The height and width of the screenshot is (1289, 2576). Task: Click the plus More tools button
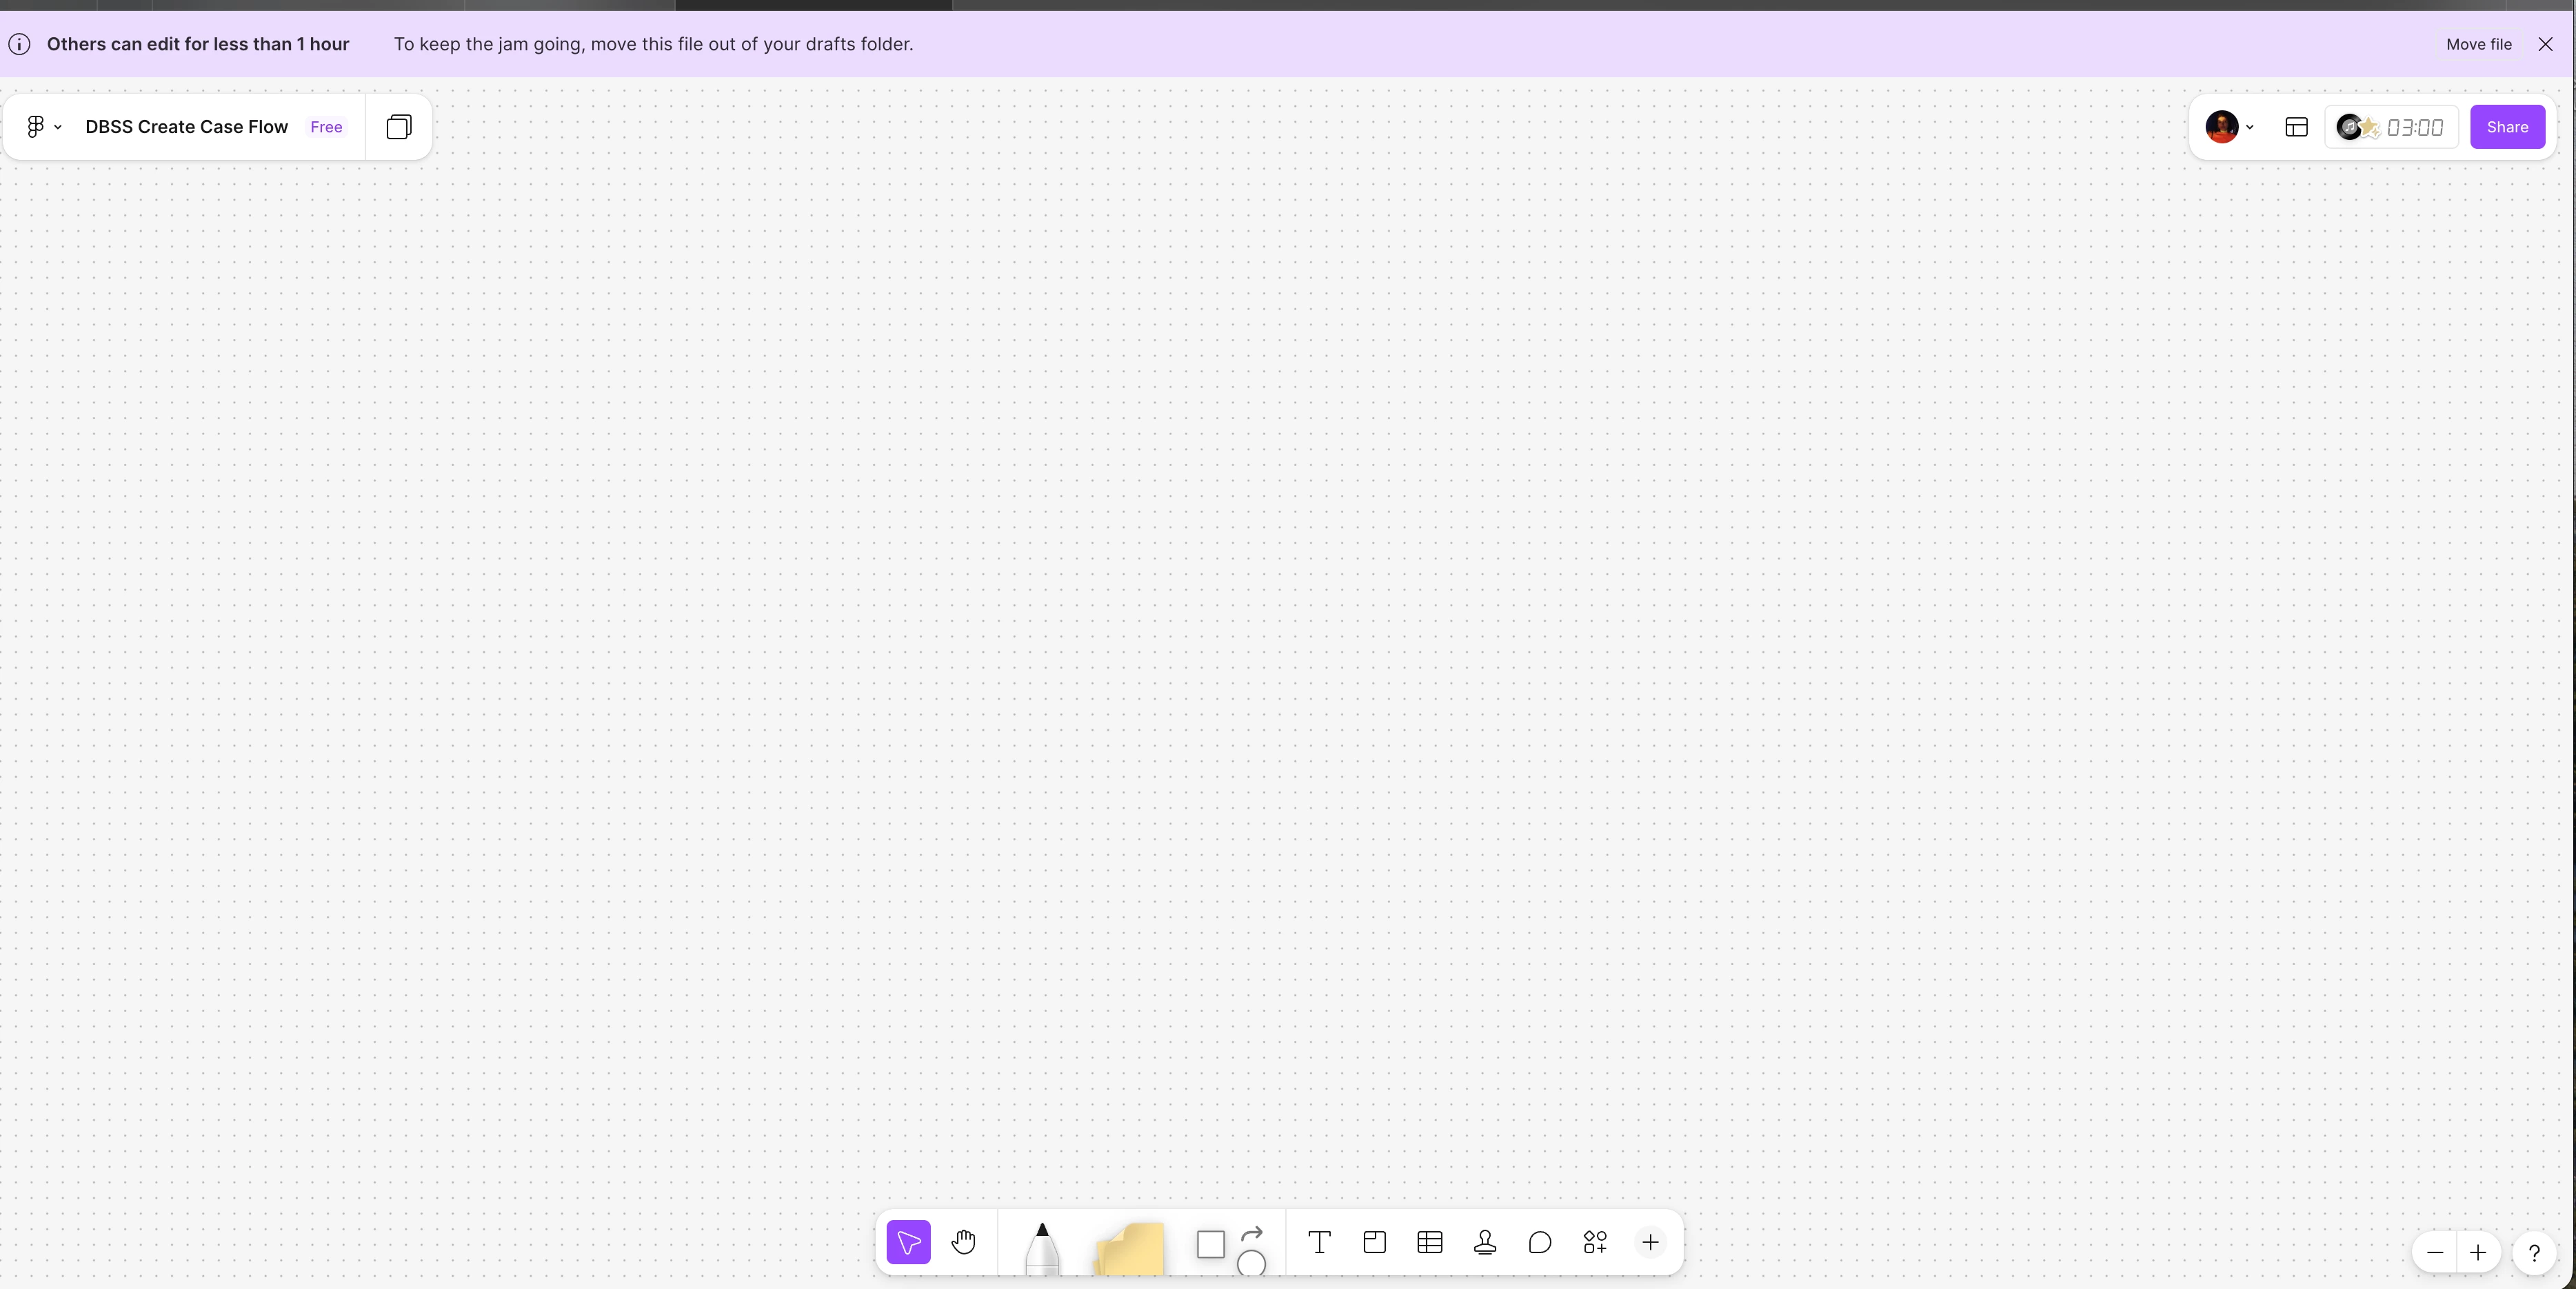(1650, 1242)
